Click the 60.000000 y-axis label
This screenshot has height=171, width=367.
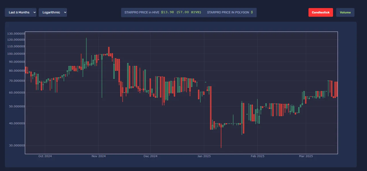[x=17, y=93]
